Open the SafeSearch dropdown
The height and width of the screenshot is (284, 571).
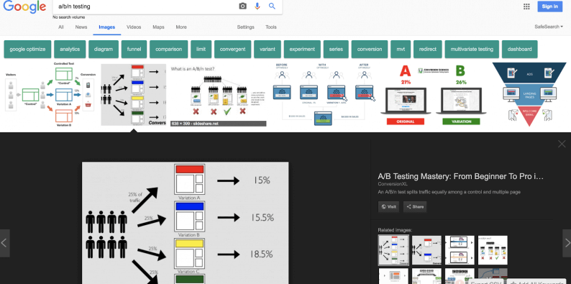(549, 27)
